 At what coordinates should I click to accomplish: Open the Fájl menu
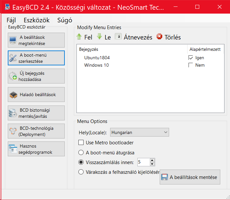[x=11, y=20]
